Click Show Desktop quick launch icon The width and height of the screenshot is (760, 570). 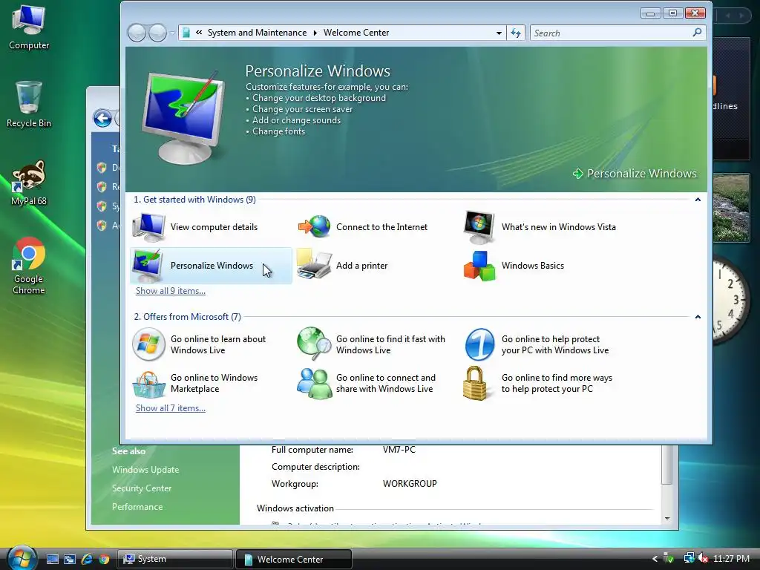tap(53, 559)
